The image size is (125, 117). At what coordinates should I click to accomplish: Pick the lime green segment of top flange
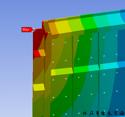click(76, 25)
